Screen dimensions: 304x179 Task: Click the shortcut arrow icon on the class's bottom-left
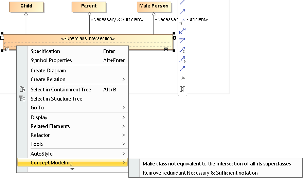pos(7,50)
